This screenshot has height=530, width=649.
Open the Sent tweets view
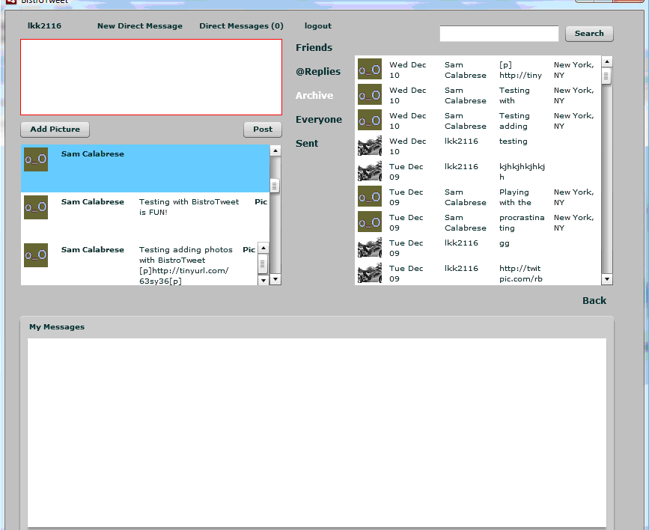coord(307,144)
